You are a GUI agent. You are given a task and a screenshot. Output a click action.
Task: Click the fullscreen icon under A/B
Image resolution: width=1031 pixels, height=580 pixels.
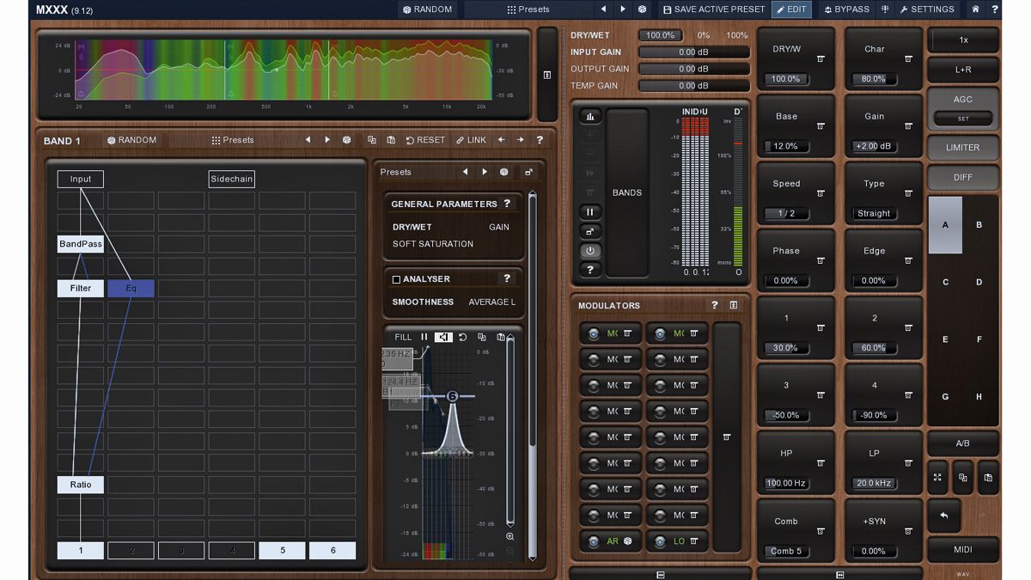coord(937,477)
